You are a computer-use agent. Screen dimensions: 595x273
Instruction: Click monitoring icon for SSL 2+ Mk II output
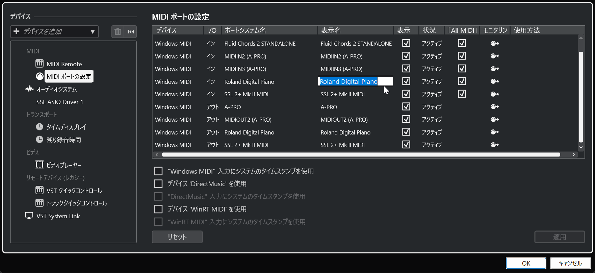(x=495, y=145)
